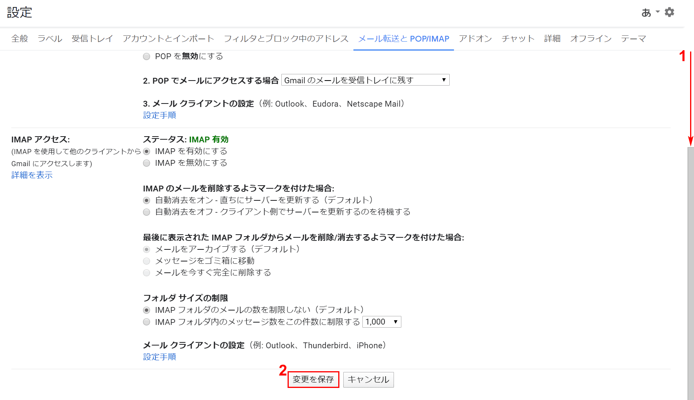Select IMAP を無効にする radio button
This screenshot has height=400, width=694.
(147, 163)
